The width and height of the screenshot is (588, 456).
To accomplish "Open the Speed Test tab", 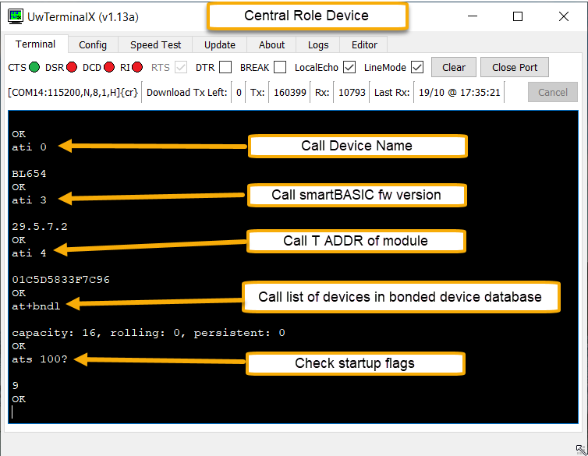I will coord(155,45).
